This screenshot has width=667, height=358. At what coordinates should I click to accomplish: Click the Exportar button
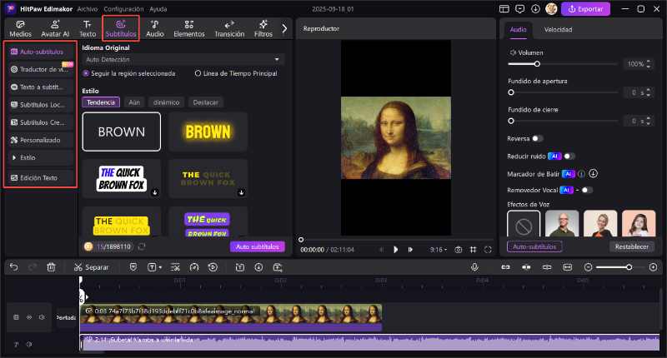click(585, 9)
